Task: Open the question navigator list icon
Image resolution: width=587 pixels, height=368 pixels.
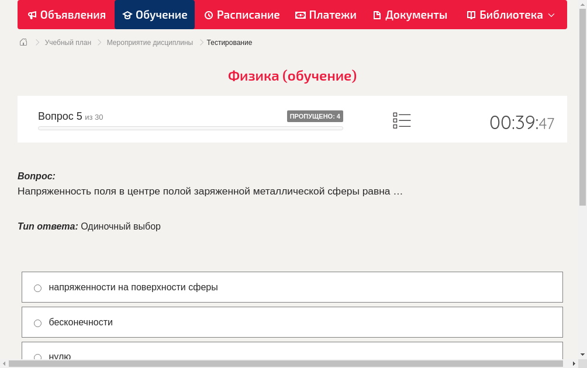Action: [x=402, y=120]
